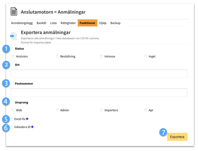The width and height of the screenshot is (198, 151).
Task: Focus the Postnummer input field
Action: (99, 93)
